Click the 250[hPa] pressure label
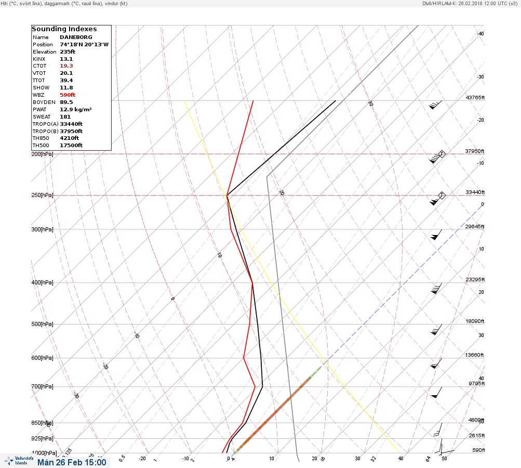This screenshot has height=468, width=521. [42, 195]
